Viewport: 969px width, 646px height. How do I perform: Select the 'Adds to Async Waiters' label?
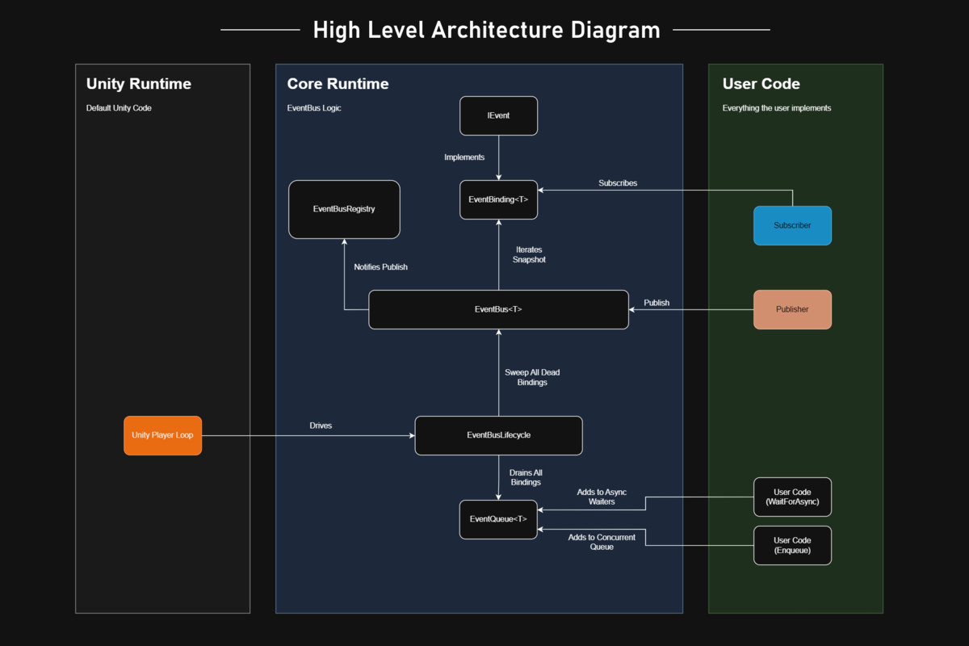pos(602,497)
